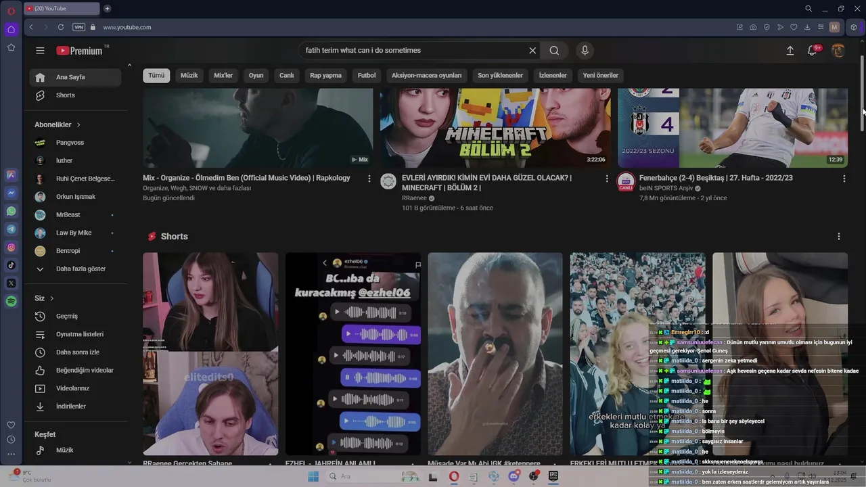The width and height of the screenshot is (866, 487).
Task: Clear the search box with the X icon
Action: (x=532, y=51)
